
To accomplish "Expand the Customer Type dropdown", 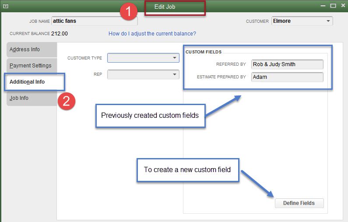I will click(144, 58).
